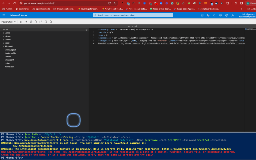Screen dimensions: 256x160
Task: Open the Bookmarks bookmark item
Action: [22, 9]
